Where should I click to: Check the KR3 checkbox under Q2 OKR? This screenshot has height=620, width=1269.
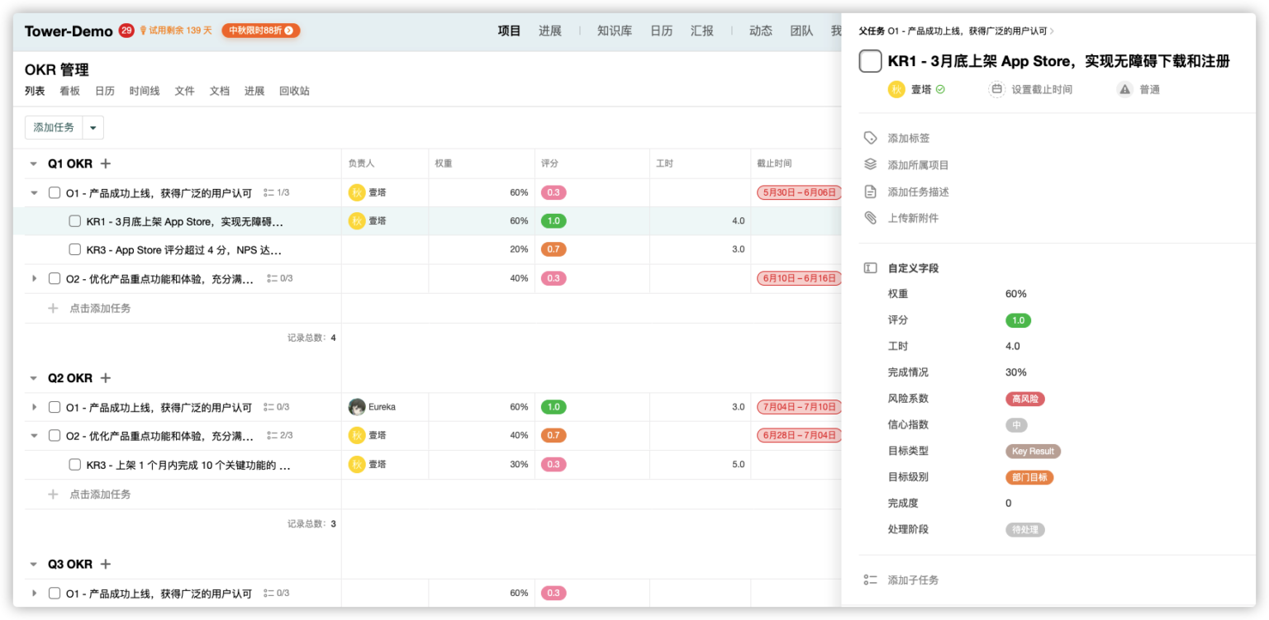74,464
